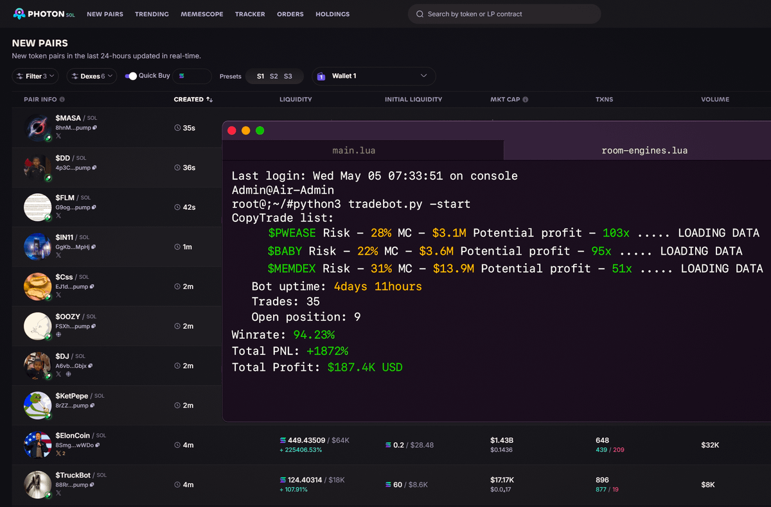Click the terminal window's green maximize button
Viewport: 771px width, 507px height.
coord(260,130)
